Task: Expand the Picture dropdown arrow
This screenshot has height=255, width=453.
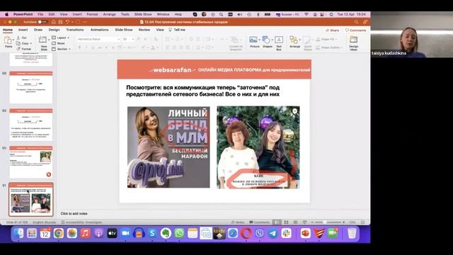Action: 260,40
